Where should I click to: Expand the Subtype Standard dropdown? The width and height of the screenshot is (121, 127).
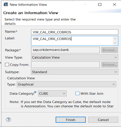[x=75, y=72]
